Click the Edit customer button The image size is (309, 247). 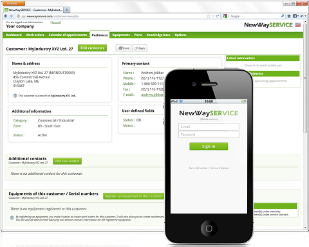coord(92,48)
